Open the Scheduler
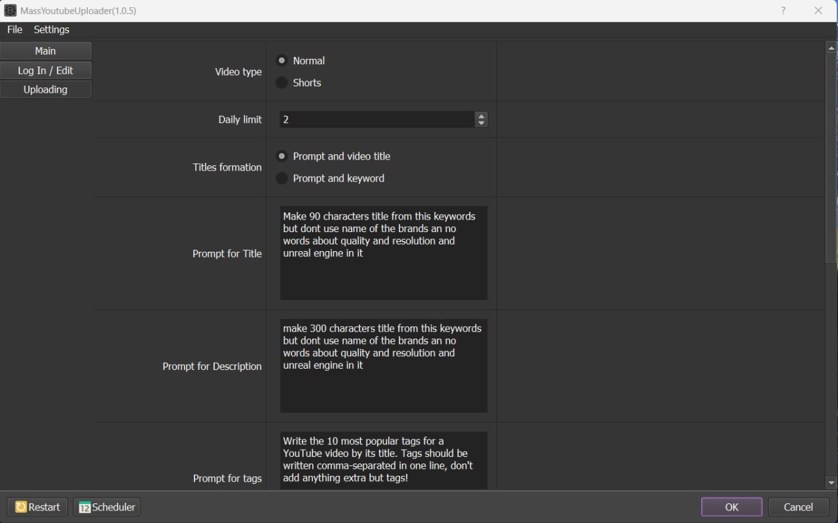Screen dimensions: 838x523 107,507
